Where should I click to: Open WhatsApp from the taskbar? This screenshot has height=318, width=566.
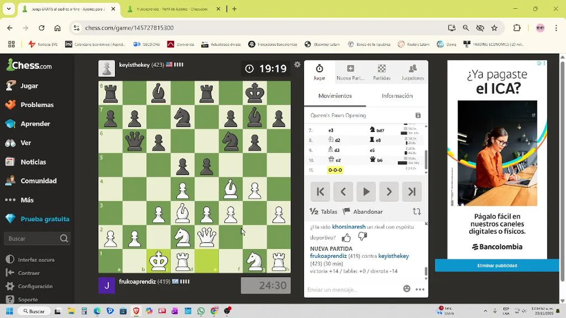click(201, 311)
